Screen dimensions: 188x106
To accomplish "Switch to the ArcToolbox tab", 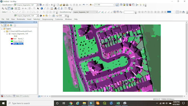I will (x=6, y=96).
